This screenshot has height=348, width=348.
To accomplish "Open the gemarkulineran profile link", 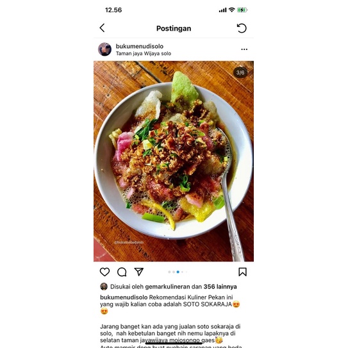I will [167, 286].
